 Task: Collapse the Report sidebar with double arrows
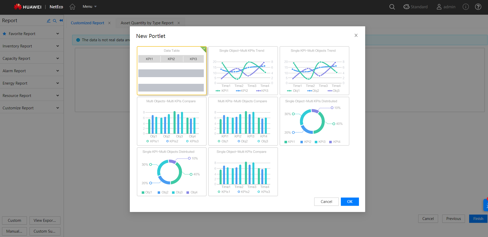pyautogui.click(x=61, y=20)
